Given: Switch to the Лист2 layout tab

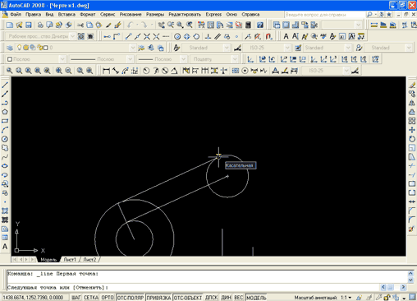Looking at the screenshot, I should (89, 260).
